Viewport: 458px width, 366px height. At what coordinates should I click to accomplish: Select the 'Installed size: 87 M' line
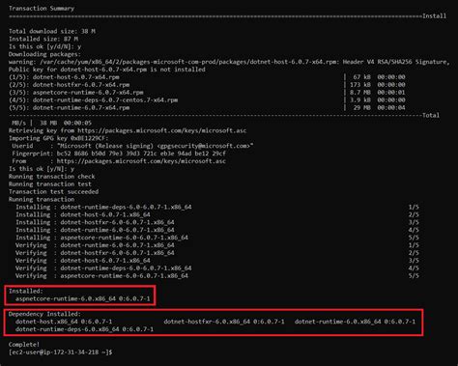[43, 39]
